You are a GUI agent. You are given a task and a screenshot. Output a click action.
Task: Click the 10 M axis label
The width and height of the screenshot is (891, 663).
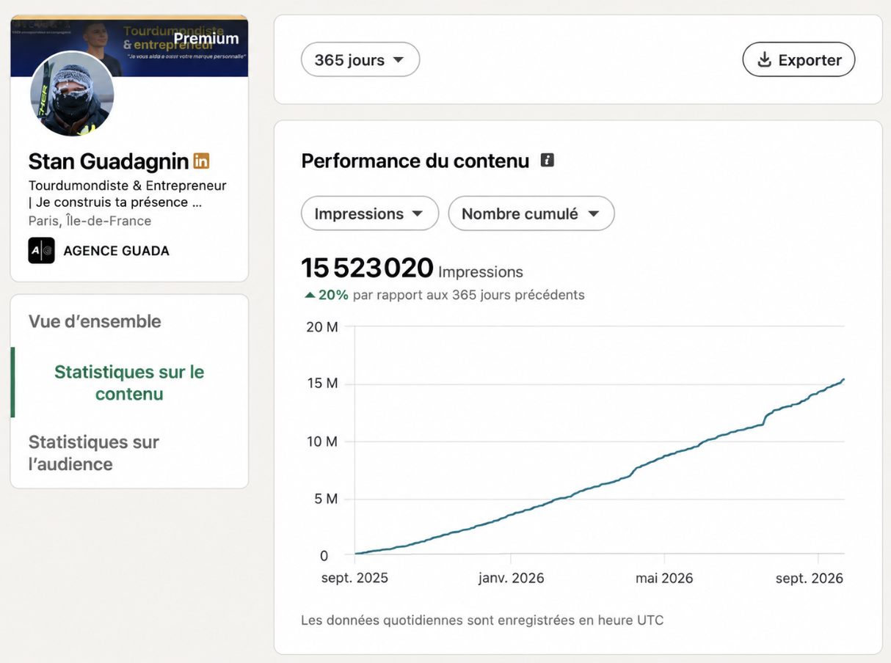[322, 442]
